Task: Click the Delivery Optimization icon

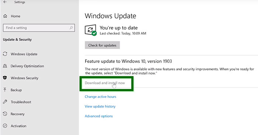Action: (x=5, y=66)
